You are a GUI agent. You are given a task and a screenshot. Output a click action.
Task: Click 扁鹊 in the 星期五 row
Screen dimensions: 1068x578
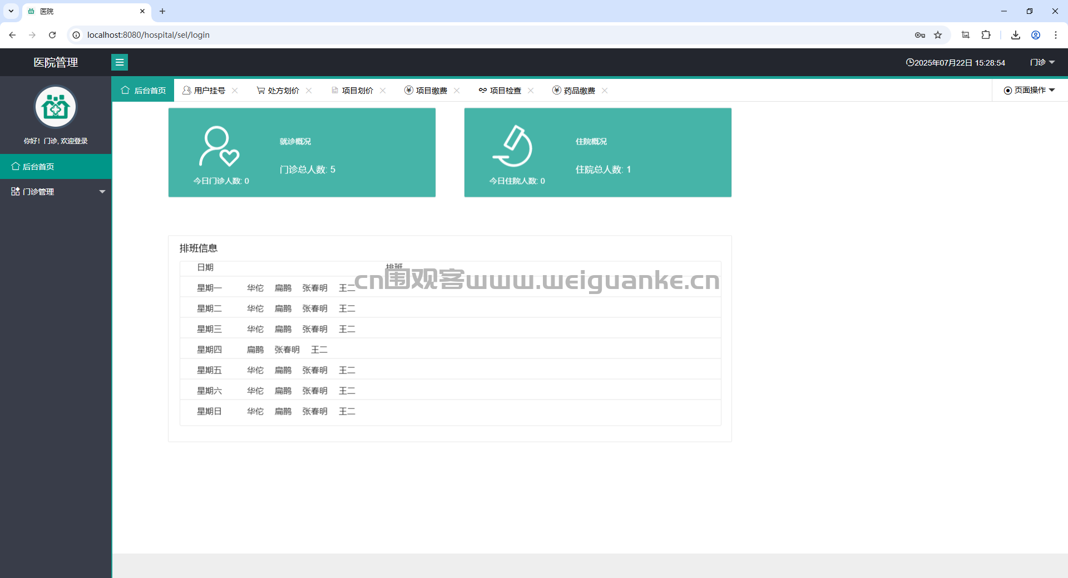tap(283, 370)
